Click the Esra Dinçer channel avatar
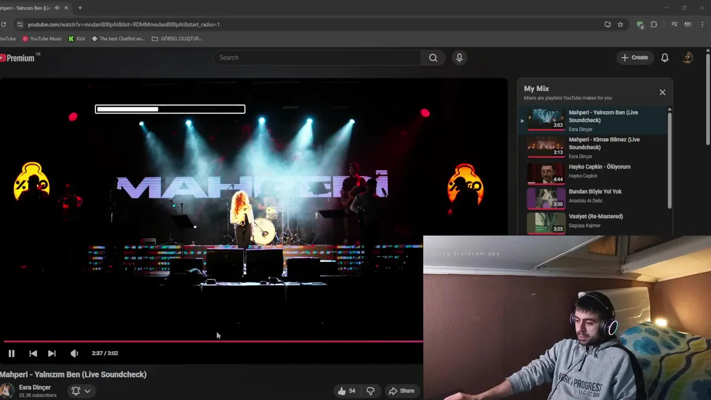Viewport: 711px width, 400px height. click(7, 391)
